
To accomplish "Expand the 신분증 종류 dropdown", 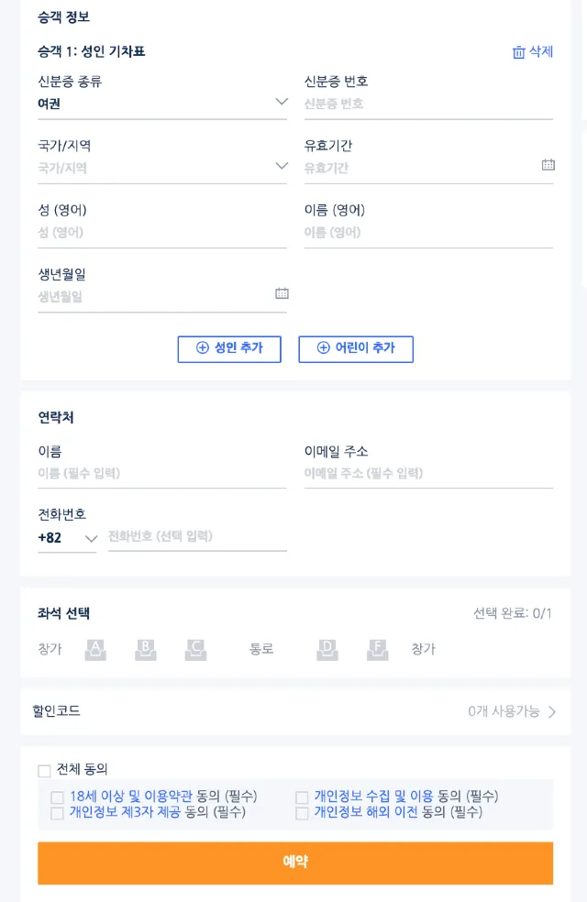I will click(x=282, y=102).
